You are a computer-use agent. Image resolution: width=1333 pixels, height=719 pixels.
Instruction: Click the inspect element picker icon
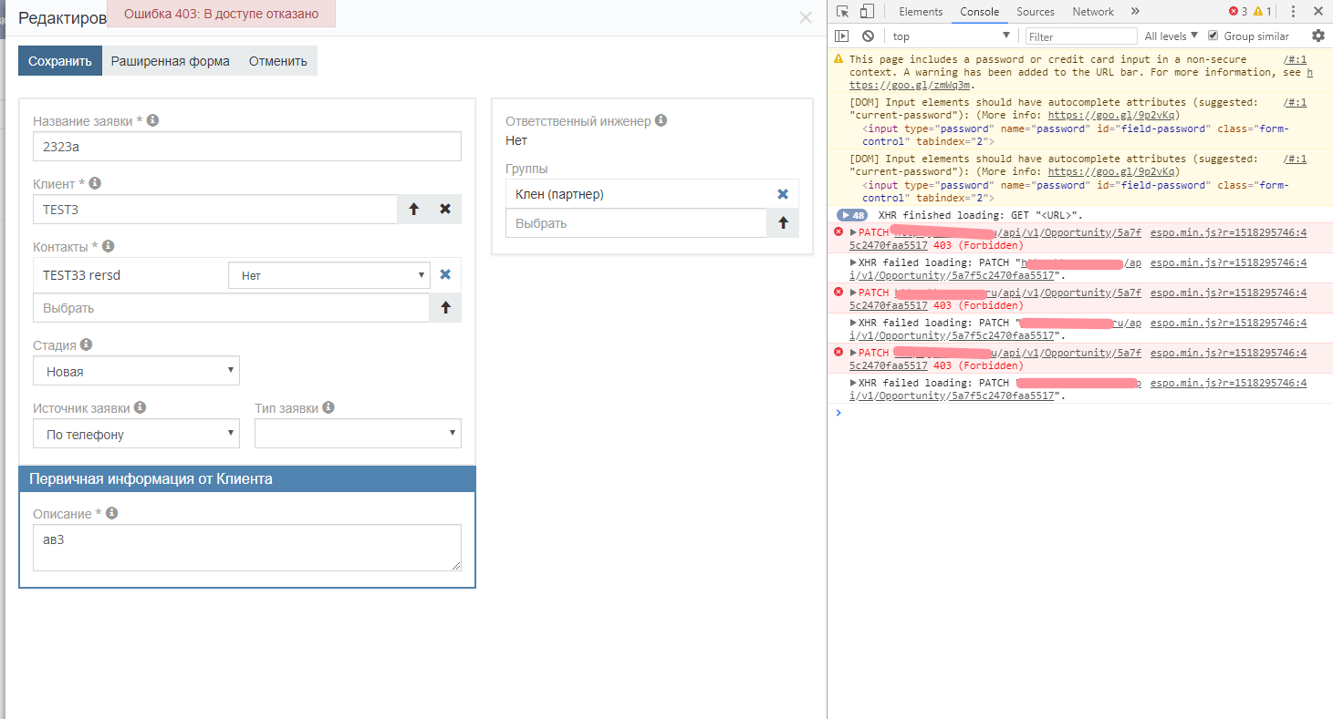click(842, 12)
